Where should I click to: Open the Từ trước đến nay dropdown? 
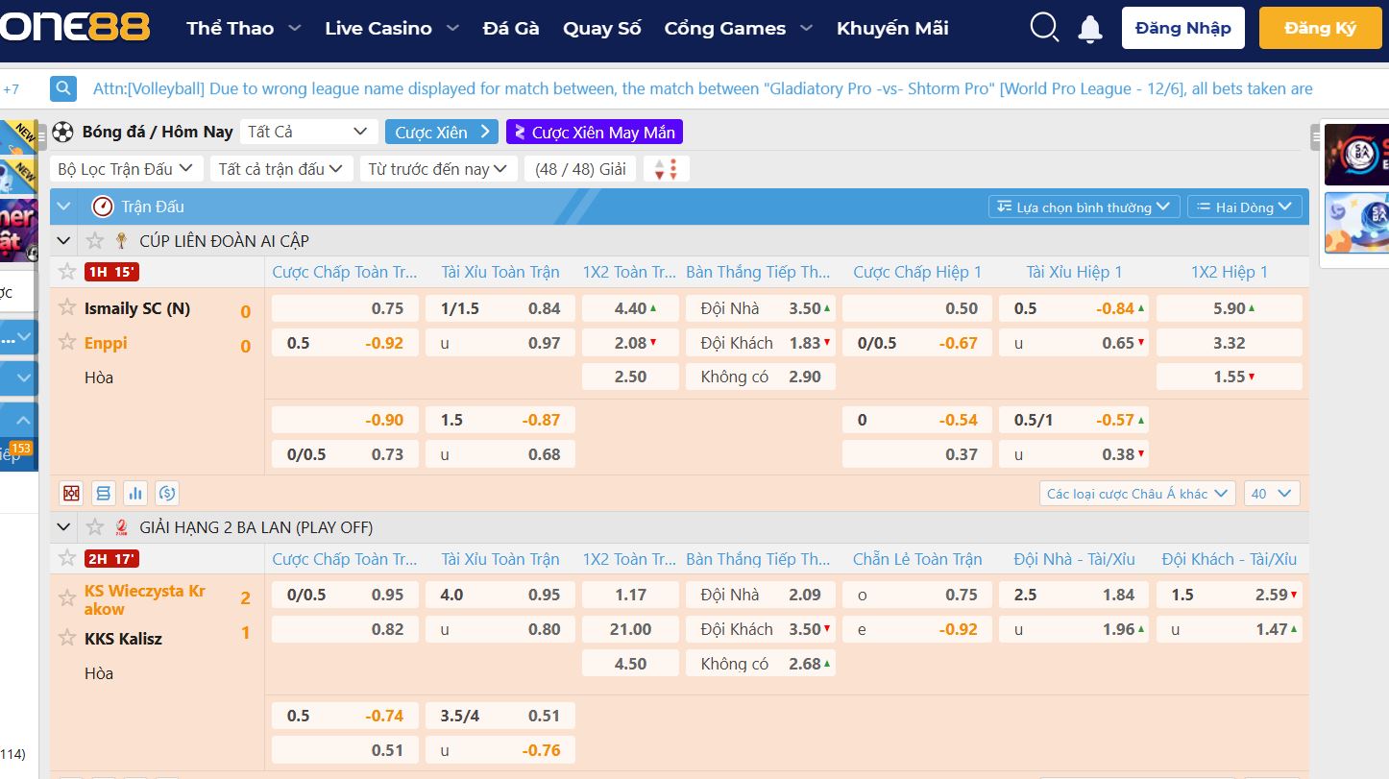[439, 169]
